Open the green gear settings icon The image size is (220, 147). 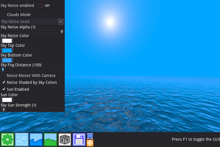pos(7,140)
